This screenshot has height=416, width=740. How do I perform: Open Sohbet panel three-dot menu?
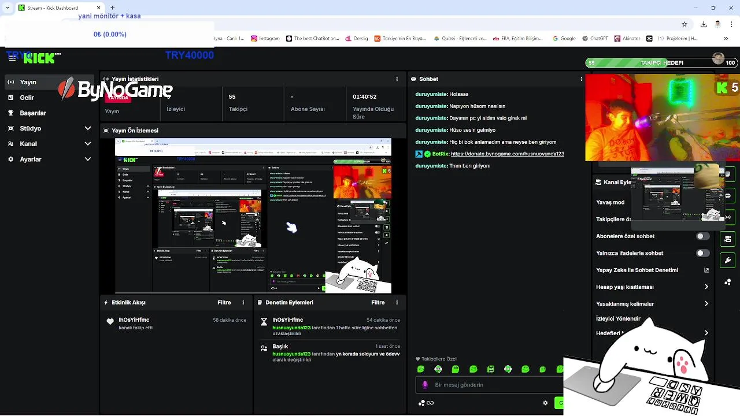click(581, 79)
